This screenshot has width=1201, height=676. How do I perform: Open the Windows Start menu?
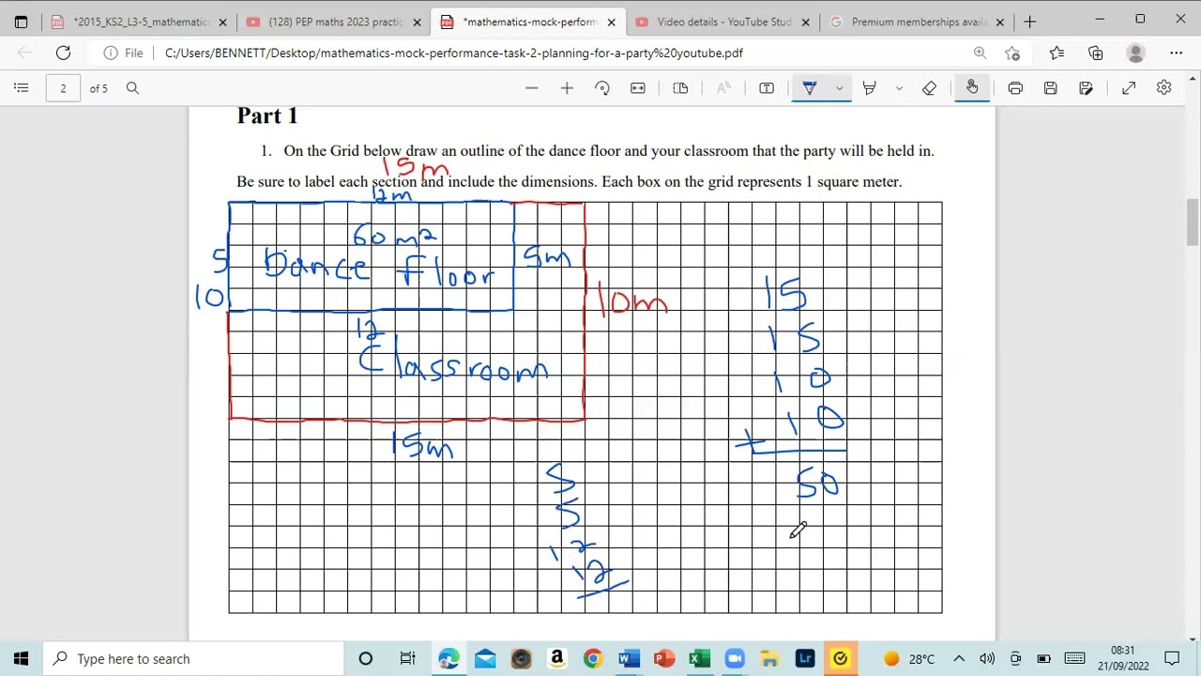tap(22, 658)
